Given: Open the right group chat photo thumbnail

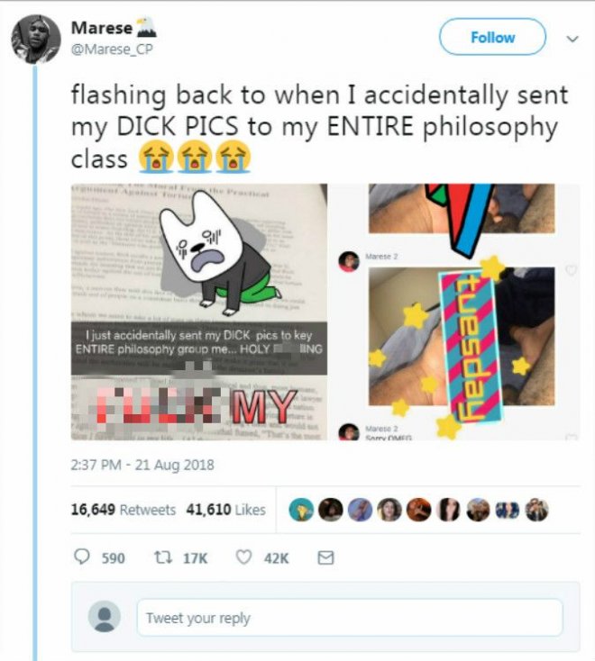Looking at the screenshot, I should click(x=458, y=312).
